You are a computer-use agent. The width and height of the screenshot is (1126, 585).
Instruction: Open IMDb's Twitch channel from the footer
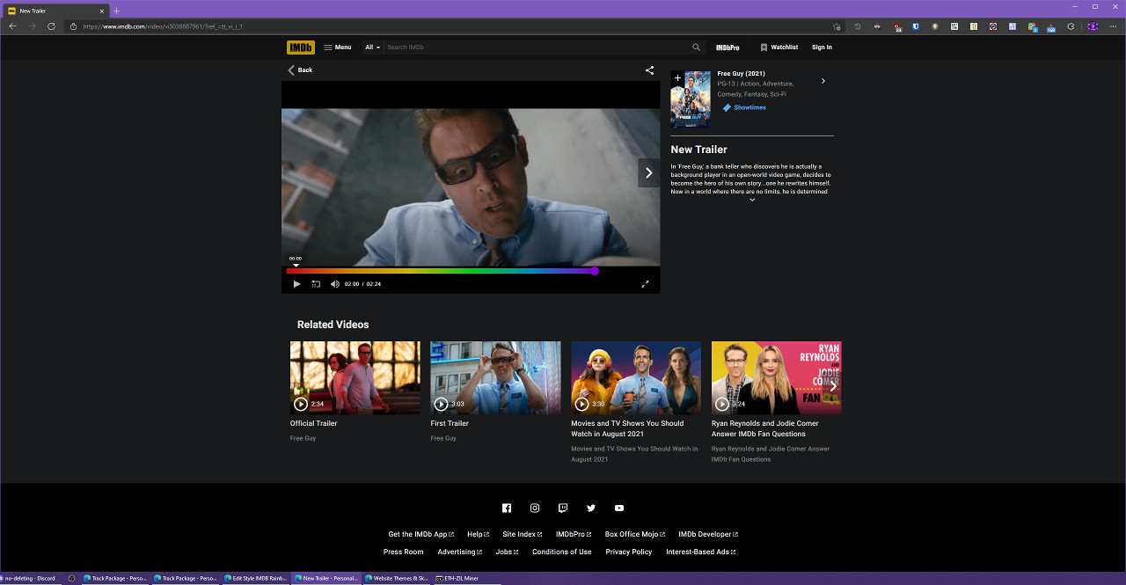pyautogui.click(x=563, y=508)
